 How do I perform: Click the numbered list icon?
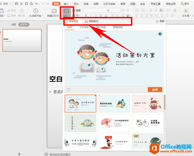143,10
